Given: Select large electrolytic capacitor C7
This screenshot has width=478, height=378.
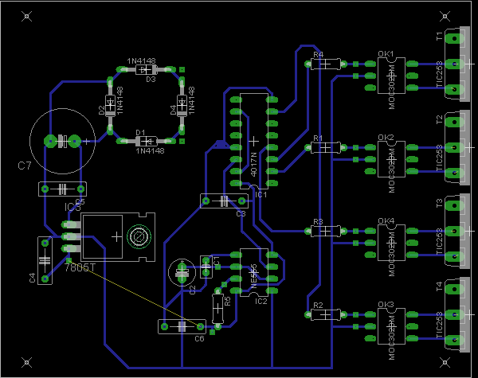Looking at the screenshot, I should coord(62,141).
